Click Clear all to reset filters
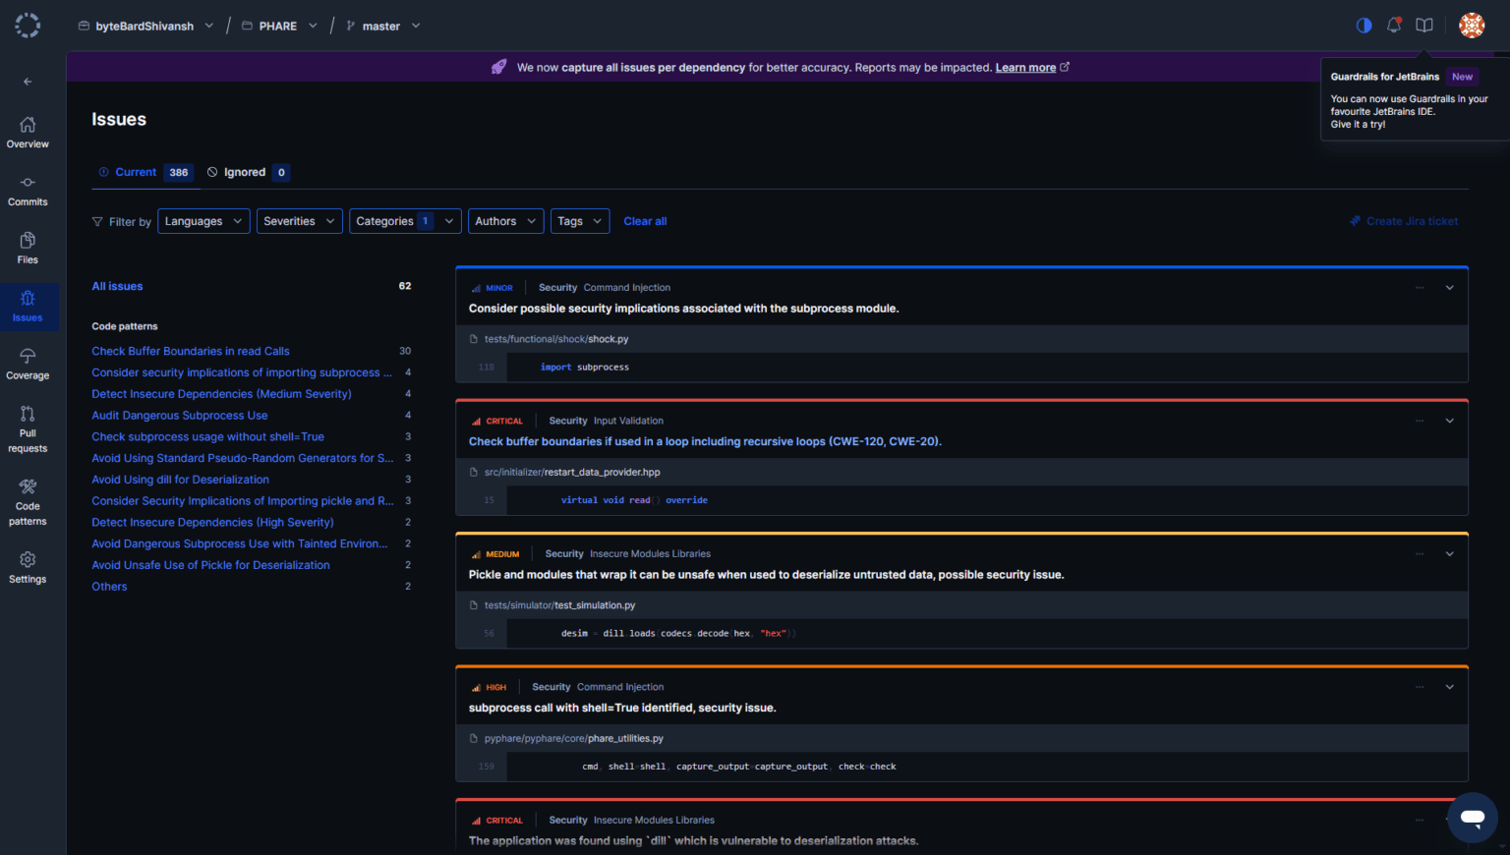The image size is (1510, 855). click(645, 221)
